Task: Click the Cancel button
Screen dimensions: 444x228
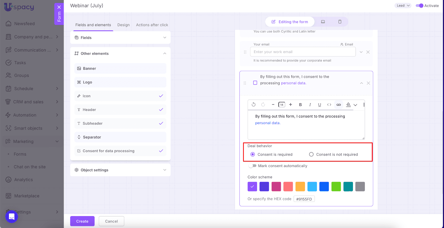Action: [x=111, y=221]
